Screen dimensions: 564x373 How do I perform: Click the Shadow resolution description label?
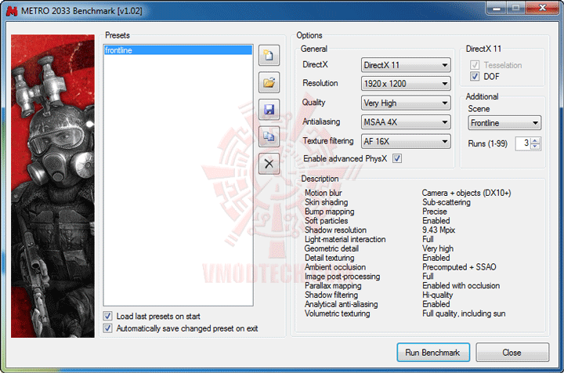(335, 230)
